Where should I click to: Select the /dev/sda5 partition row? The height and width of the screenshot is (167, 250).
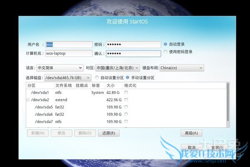[x=126, y=107]
